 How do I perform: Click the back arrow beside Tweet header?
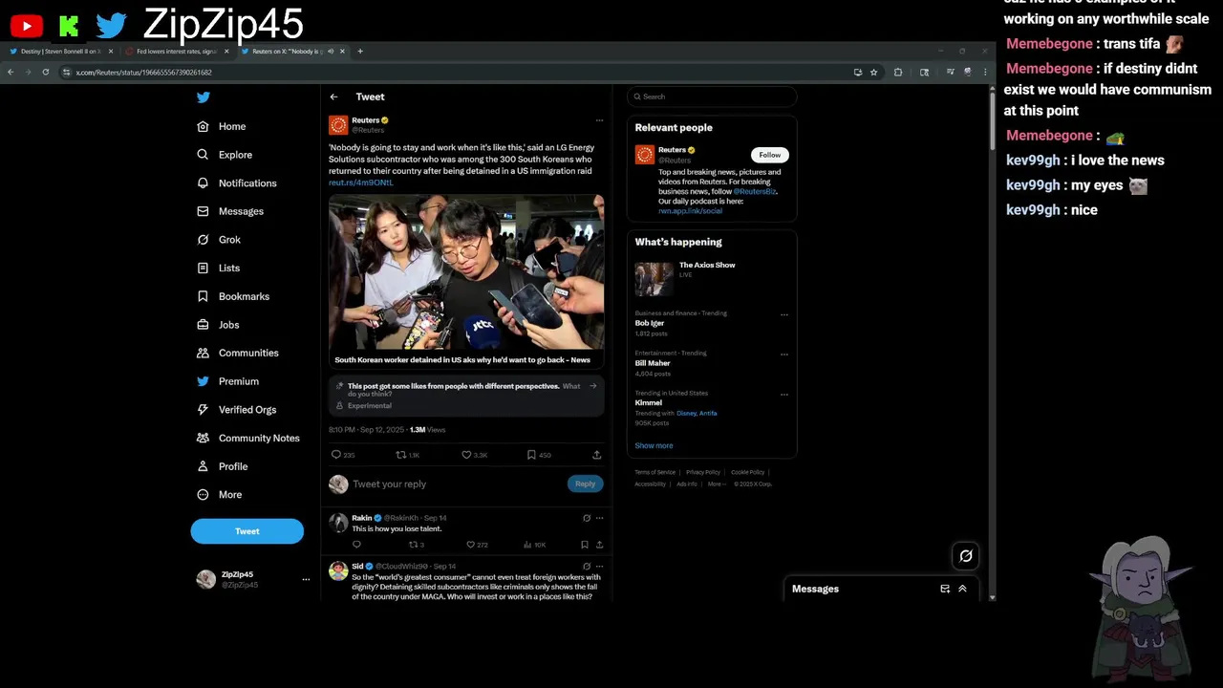point(333,97)
